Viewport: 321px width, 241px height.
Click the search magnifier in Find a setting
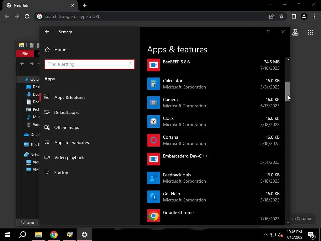[x=130, y=64]
